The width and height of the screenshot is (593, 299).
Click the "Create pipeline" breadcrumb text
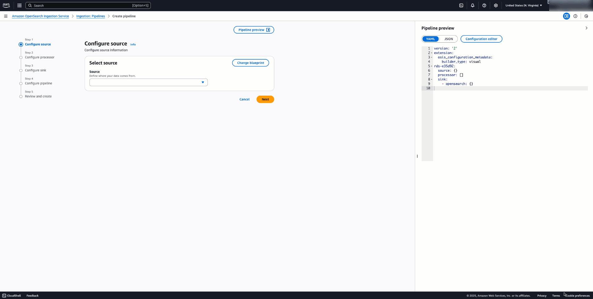(x=124, y=16)
